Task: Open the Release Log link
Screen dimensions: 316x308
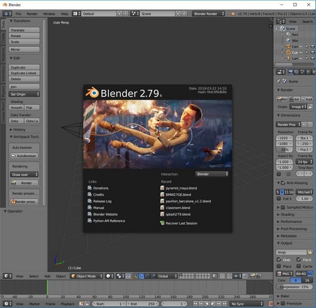Action: click(x=100, y=201)
